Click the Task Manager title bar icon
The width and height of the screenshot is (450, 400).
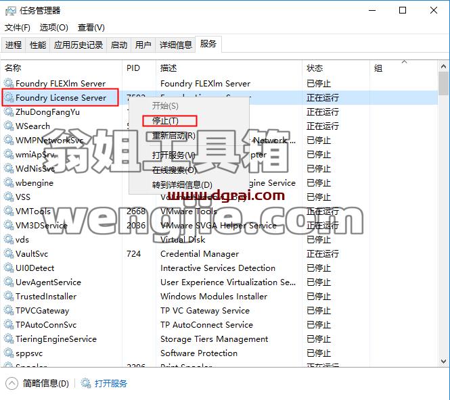(x=11, y=11)
